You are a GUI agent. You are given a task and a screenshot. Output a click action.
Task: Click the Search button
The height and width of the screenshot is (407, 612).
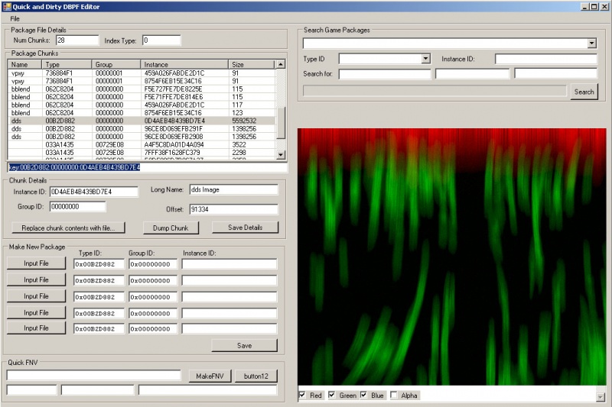pyautogui.click(x=584, y=92)
